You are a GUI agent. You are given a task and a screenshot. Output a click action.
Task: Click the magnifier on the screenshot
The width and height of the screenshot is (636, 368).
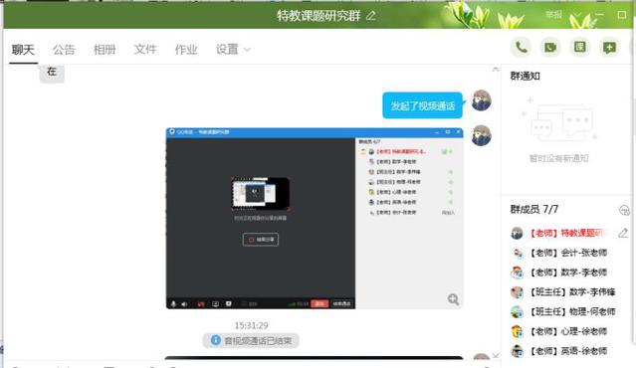click(453, 299)
